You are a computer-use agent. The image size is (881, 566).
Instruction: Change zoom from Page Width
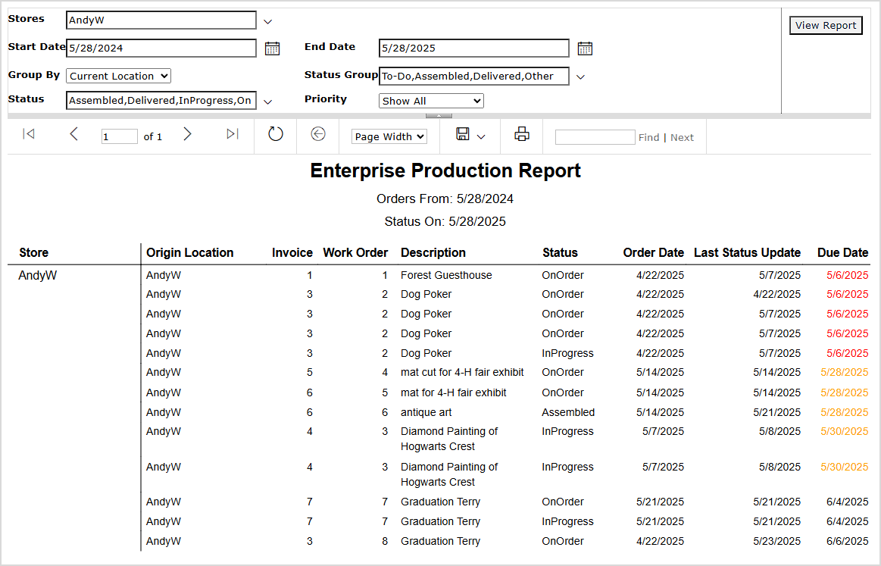click(389, 136)
